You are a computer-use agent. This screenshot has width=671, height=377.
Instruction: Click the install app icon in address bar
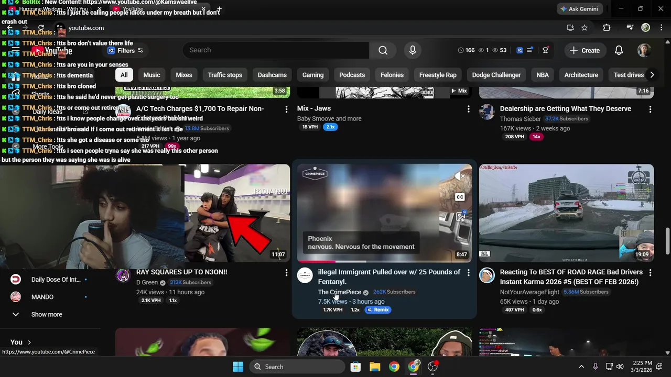(x=570, y=28)
